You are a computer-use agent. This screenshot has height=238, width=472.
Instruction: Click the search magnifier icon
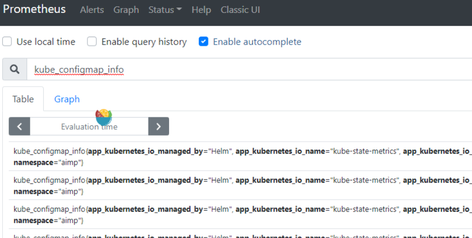(x=15, y=69)
